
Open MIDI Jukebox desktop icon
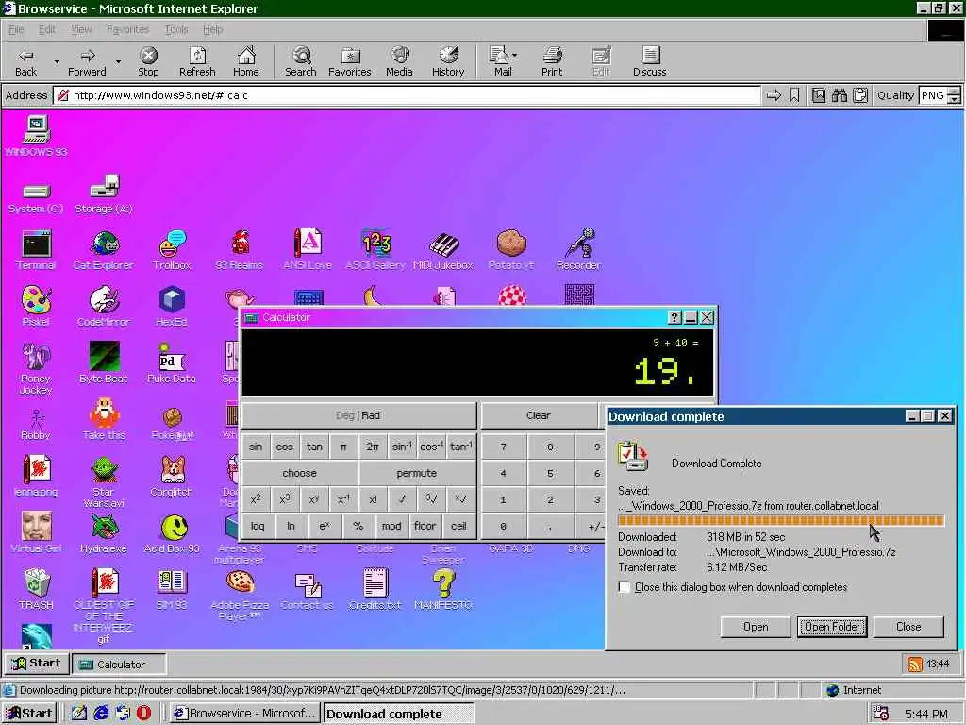pos(443,250)
